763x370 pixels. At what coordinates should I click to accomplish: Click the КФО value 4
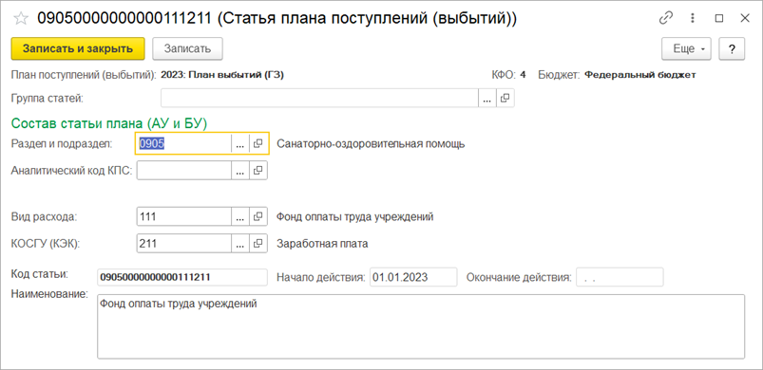[x=523, y=75]
